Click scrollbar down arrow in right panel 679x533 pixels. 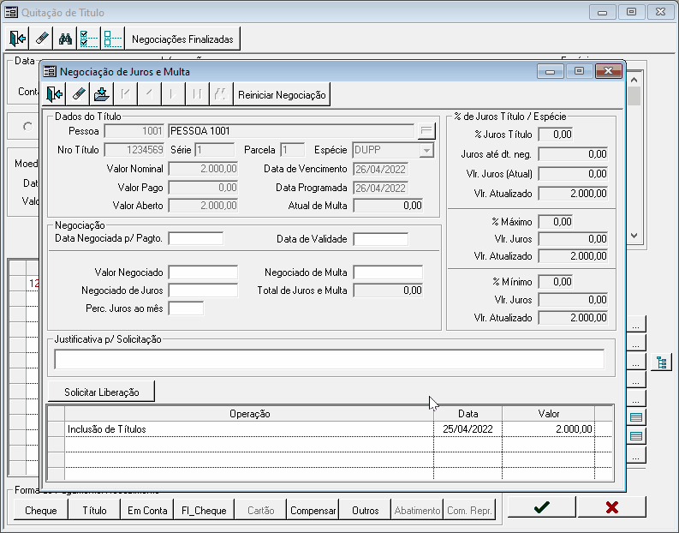[x=634, y=235]
